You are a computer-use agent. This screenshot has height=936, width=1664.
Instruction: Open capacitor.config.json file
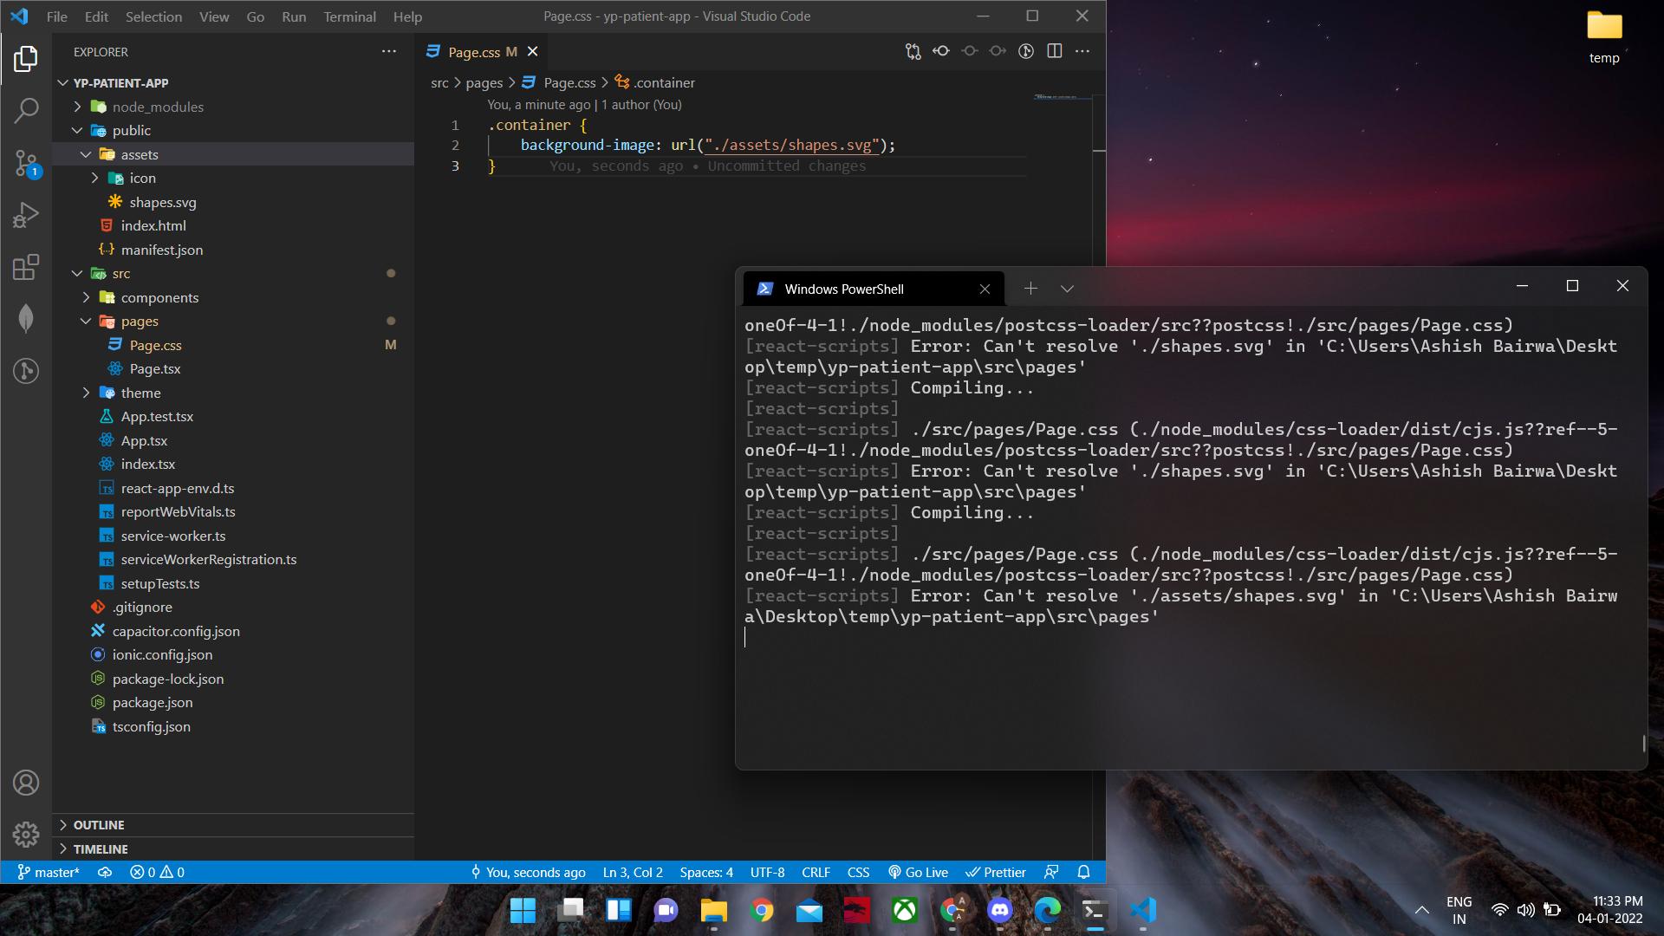(232, 631)
